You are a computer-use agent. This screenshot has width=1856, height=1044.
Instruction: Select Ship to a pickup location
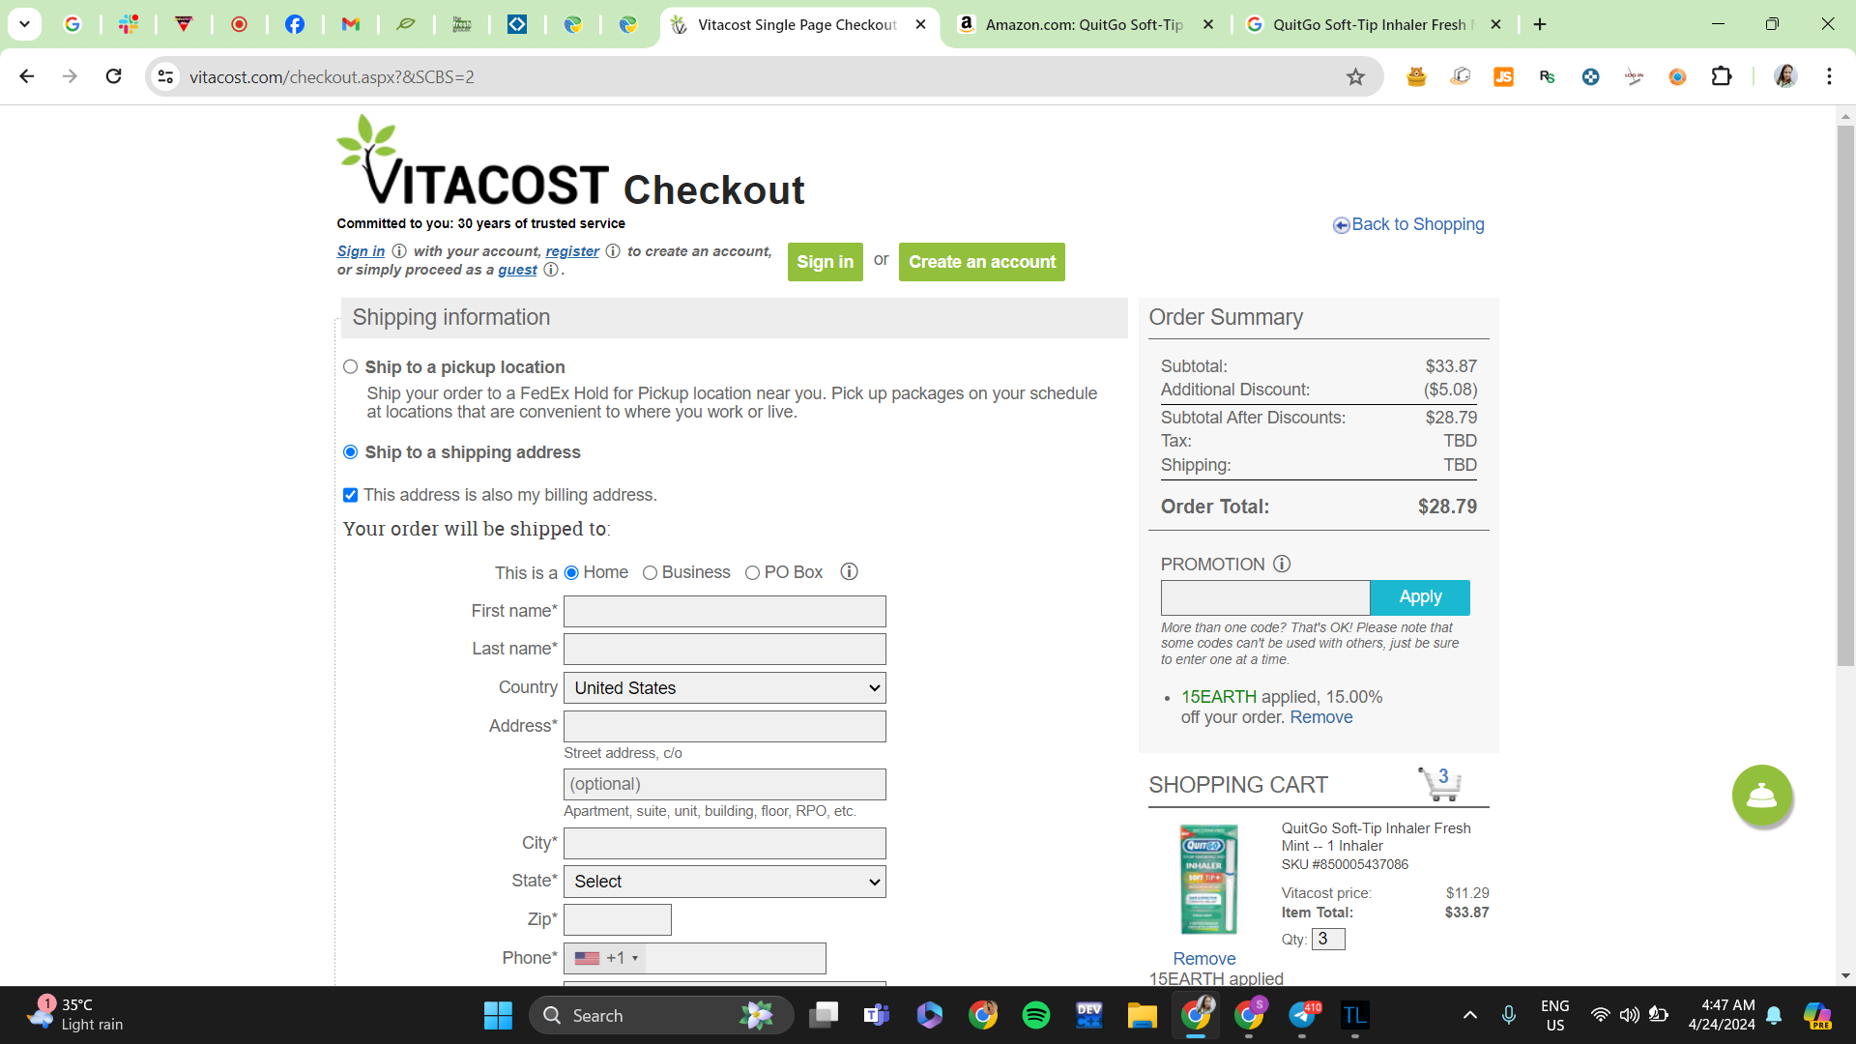pyautogui.click(x=350, y=367)
